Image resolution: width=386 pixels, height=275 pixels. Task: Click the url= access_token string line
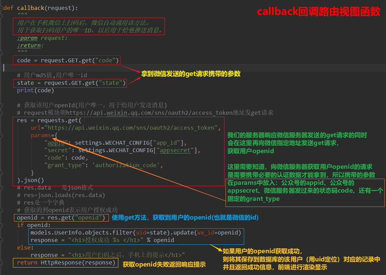click(126, 128)
